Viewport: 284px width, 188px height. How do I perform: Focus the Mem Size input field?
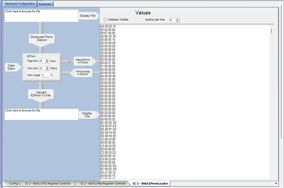tap(42, 68)
